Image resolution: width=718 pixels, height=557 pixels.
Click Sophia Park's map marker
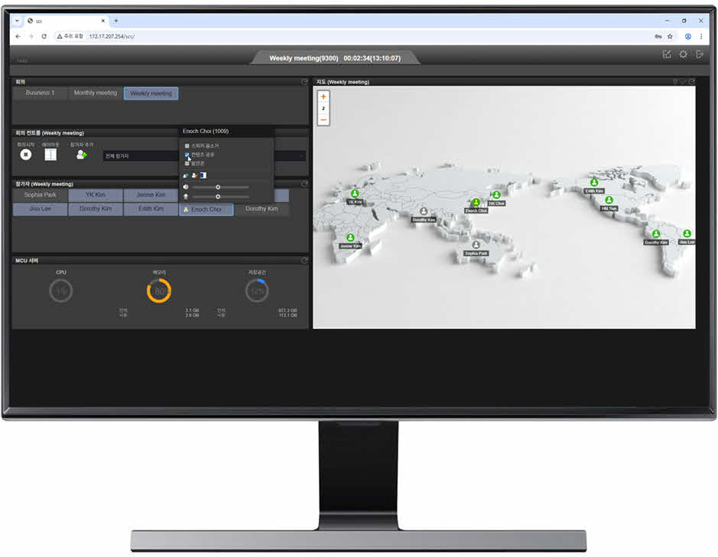coord(476,246)
